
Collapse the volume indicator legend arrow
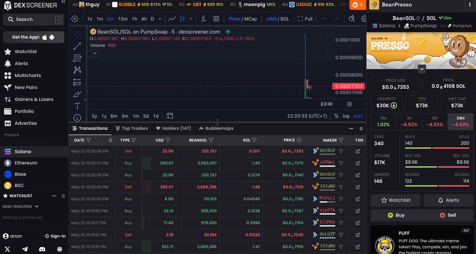[x=94, y=53]
